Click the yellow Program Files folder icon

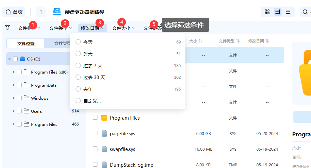click(104, 118)
